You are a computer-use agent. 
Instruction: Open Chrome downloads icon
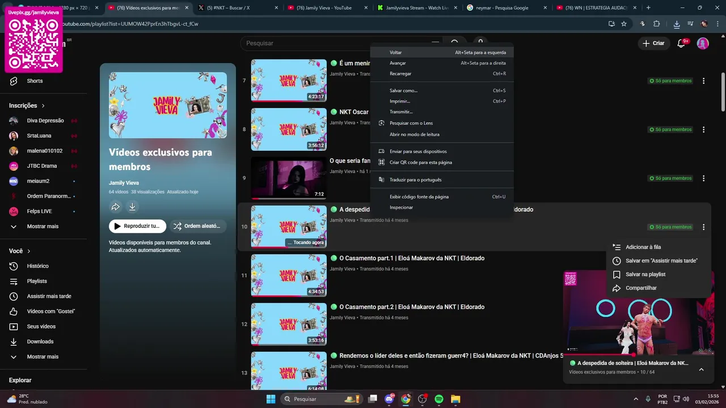click(x=677, y=24)
